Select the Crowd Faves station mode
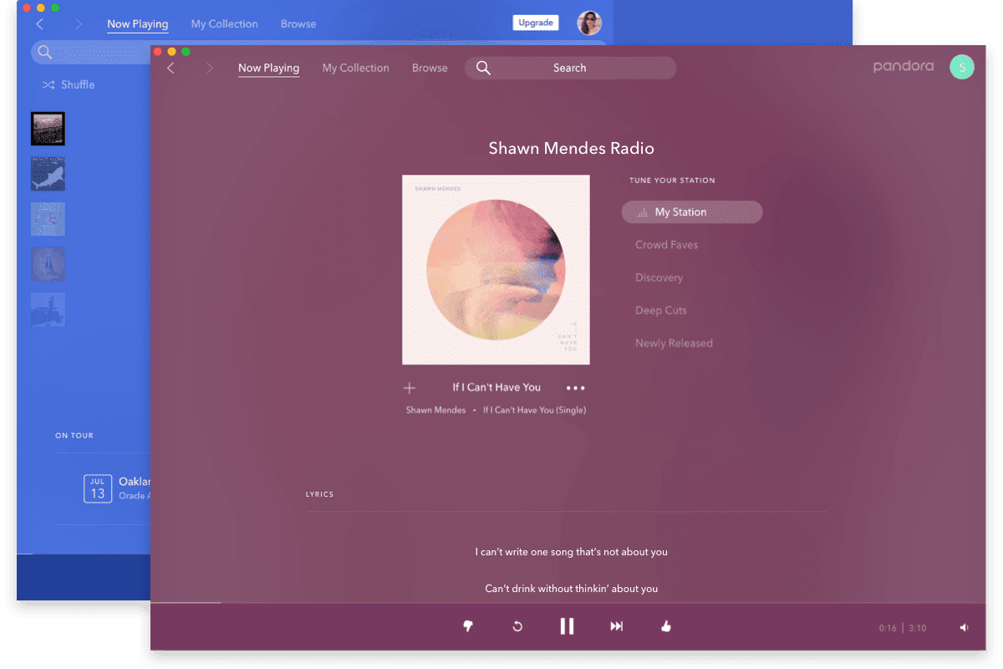1003x669 pixels. (x=666, y=244)
